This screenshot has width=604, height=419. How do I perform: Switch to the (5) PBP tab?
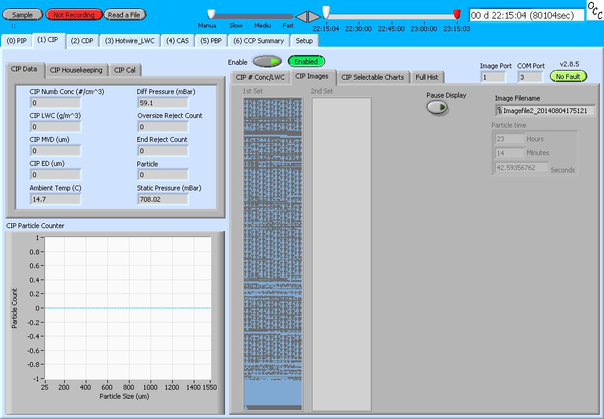click(211, 41)
